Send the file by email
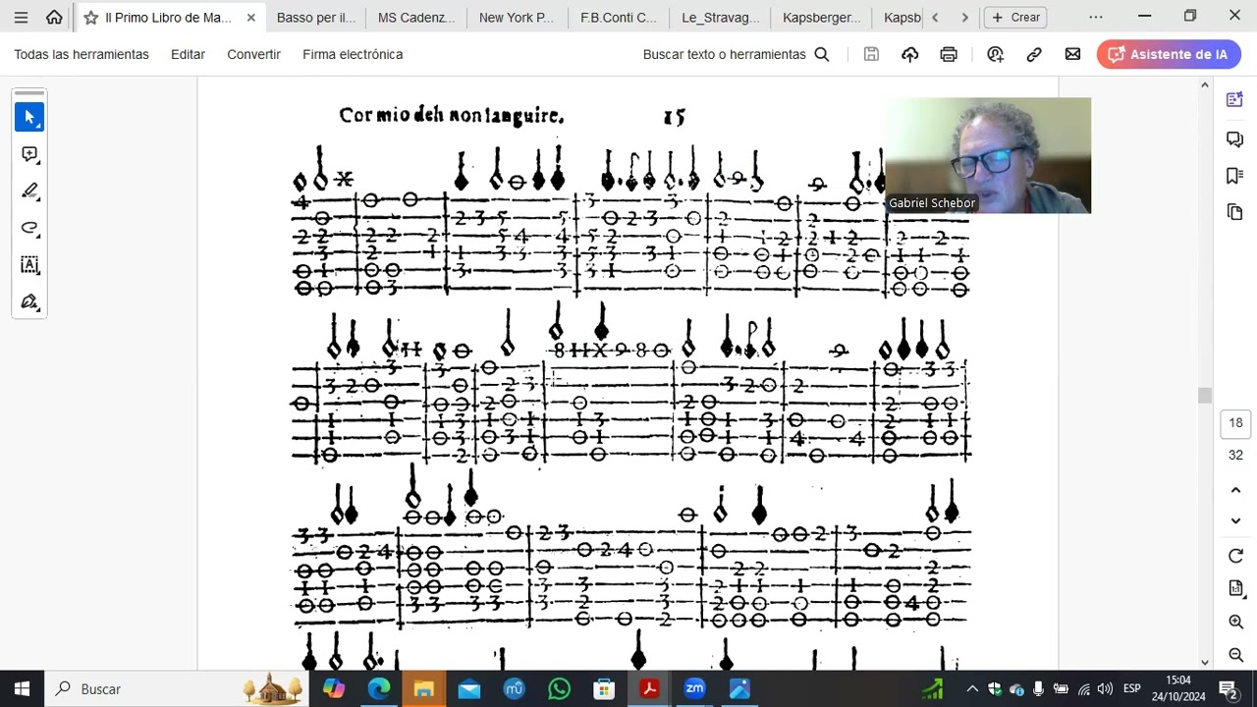This screenshot has height=707, width=1257. (1072, 54)
